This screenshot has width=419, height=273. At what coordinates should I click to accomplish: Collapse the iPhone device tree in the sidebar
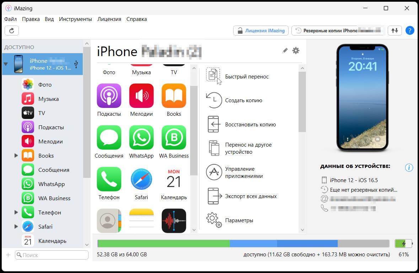(6, 64)
